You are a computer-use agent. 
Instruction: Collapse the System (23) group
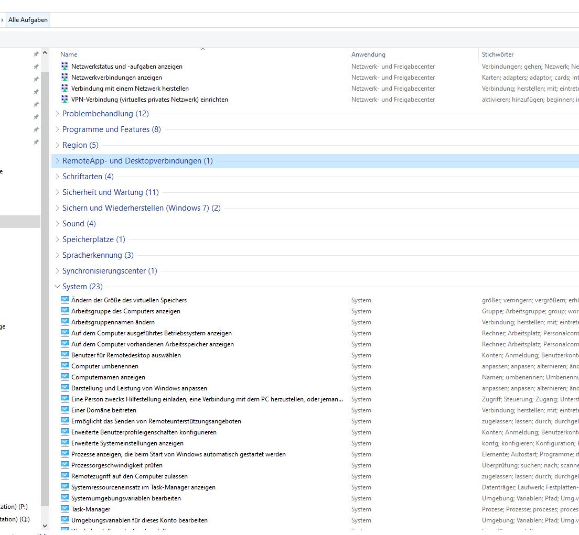coord(57,286)
